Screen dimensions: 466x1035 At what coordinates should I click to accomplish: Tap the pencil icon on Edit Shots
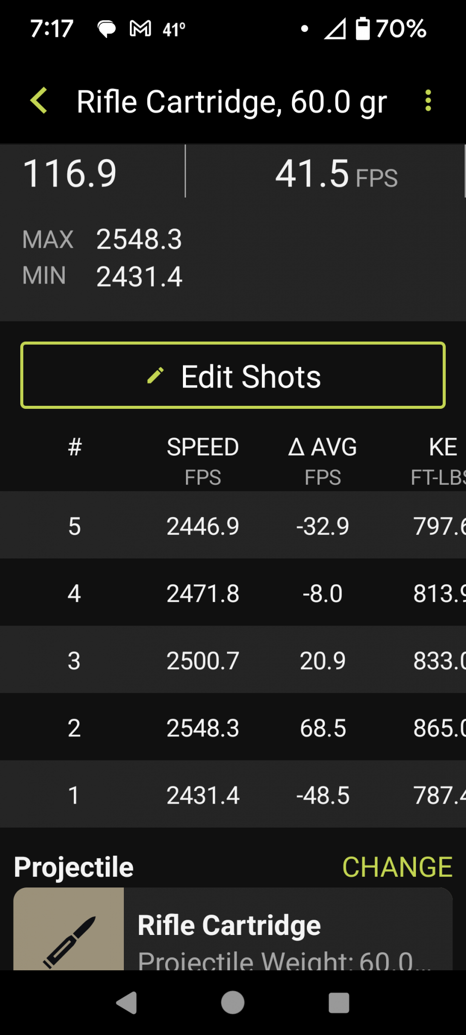point(156,375)
